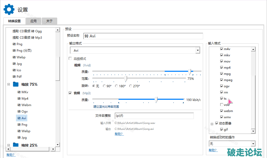Click right arrow of horizontal preset scrollbar
Image resolution: width=267 pixels, height=158 pixels.
(x=53, y=149)
